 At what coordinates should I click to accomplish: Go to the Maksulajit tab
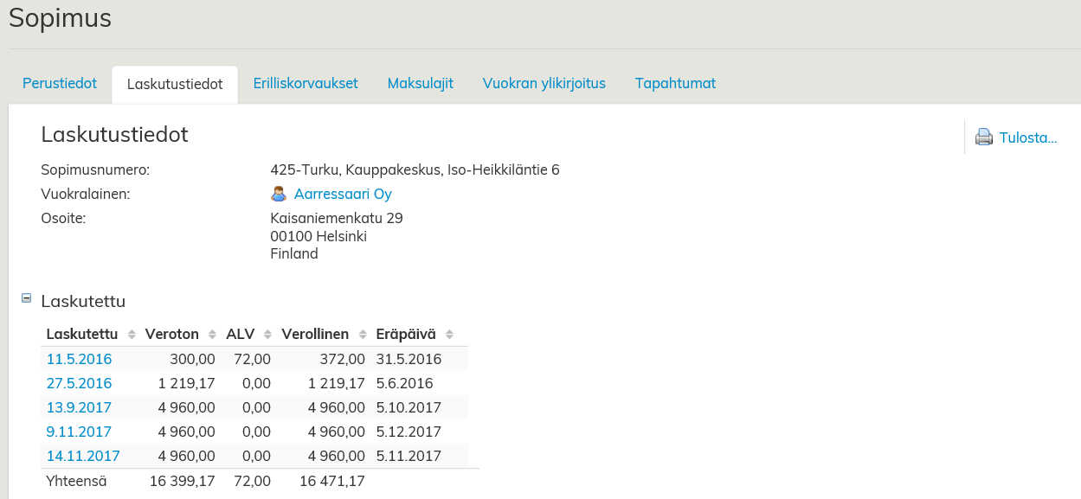pos(420,84)
